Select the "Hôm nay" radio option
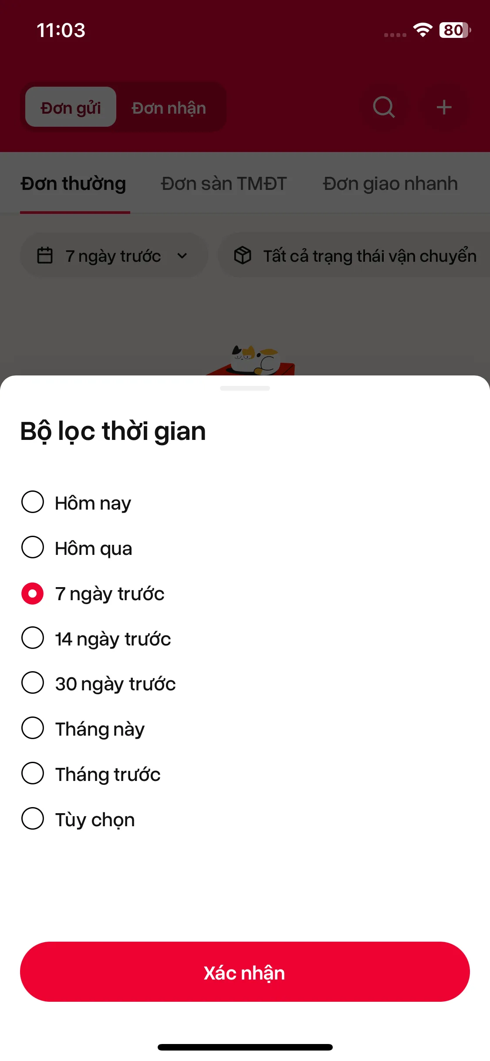Image resolution: width=490 pixels, height=1061 pixels. [x=33, y=502]
